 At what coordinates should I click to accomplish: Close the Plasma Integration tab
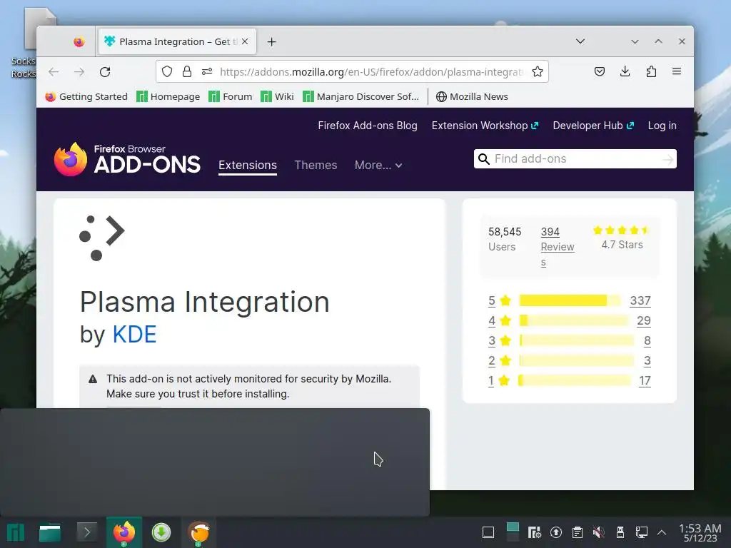point(245,41)
